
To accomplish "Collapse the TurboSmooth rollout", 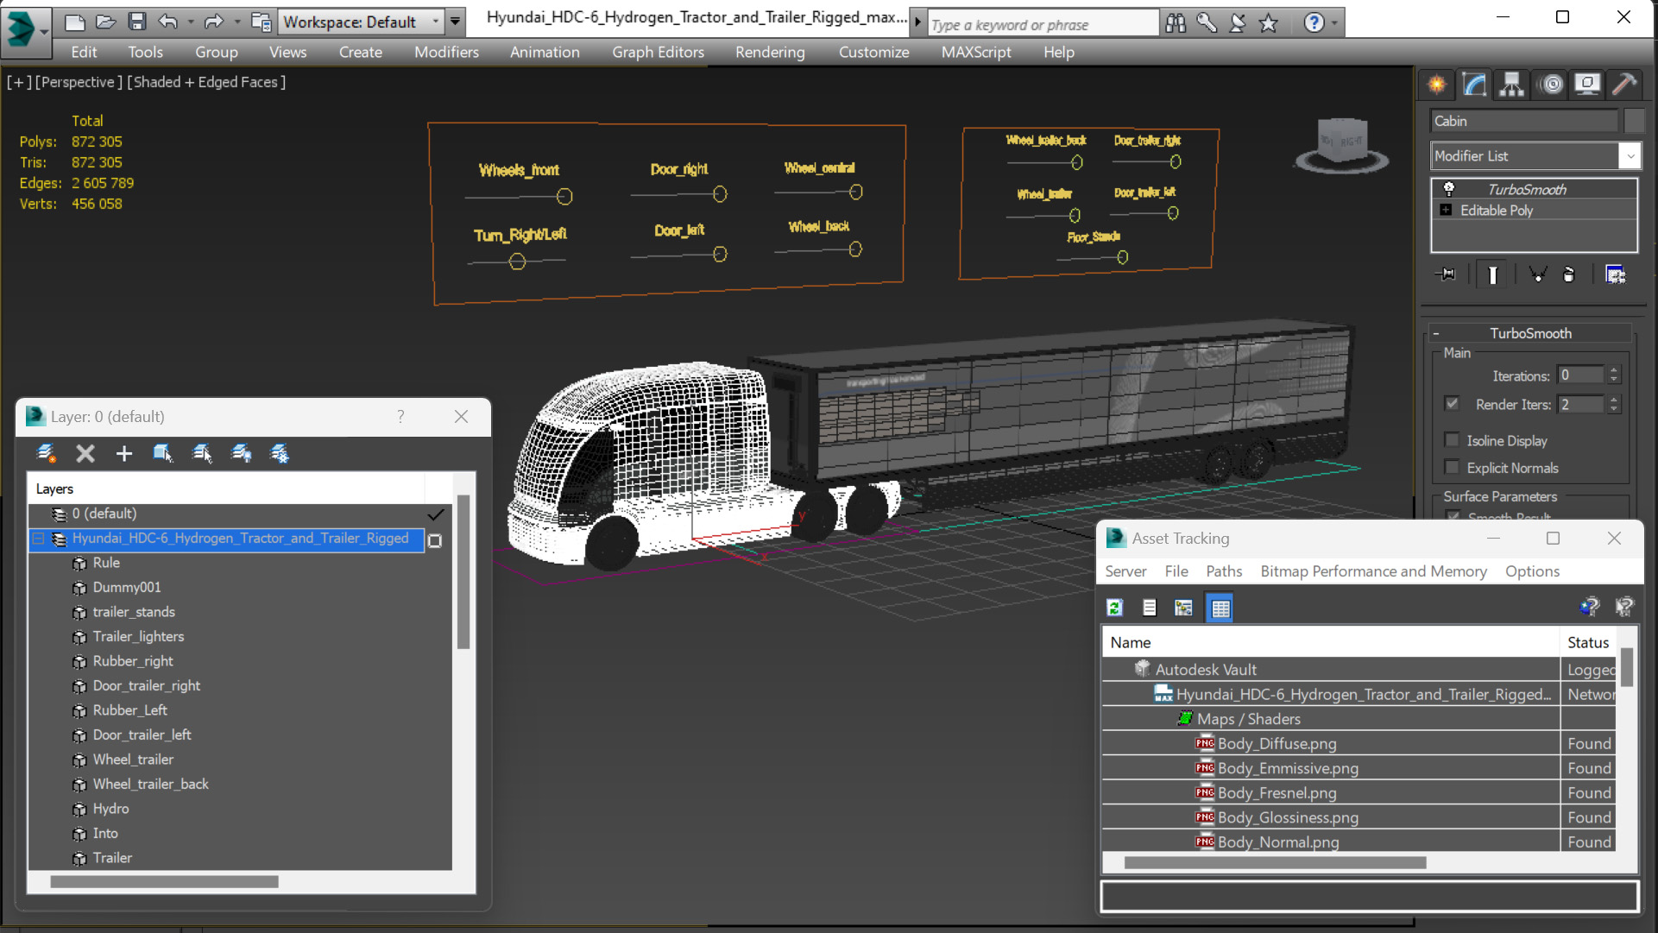I will pyautogui.click(x=1436, y=333).
